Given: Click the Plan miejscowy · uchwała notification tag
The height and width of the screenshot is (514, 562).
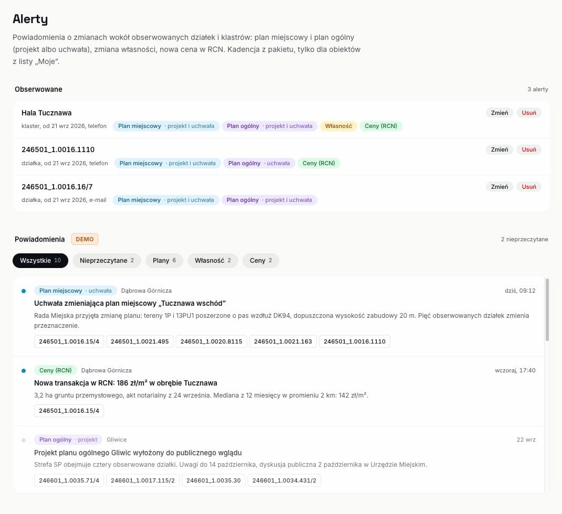Looking at the screenshot, I should tap(75, 291).
